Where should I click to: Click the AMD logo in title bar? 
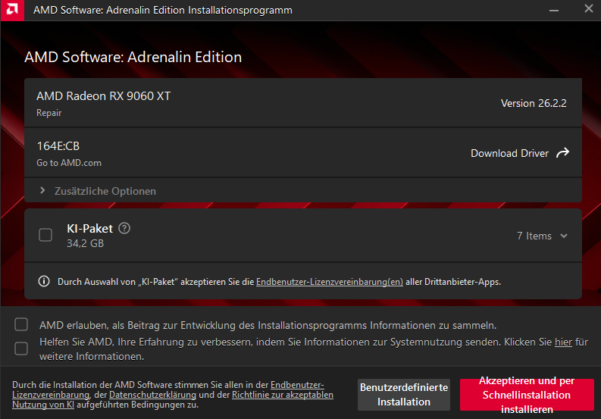(12, 11)
